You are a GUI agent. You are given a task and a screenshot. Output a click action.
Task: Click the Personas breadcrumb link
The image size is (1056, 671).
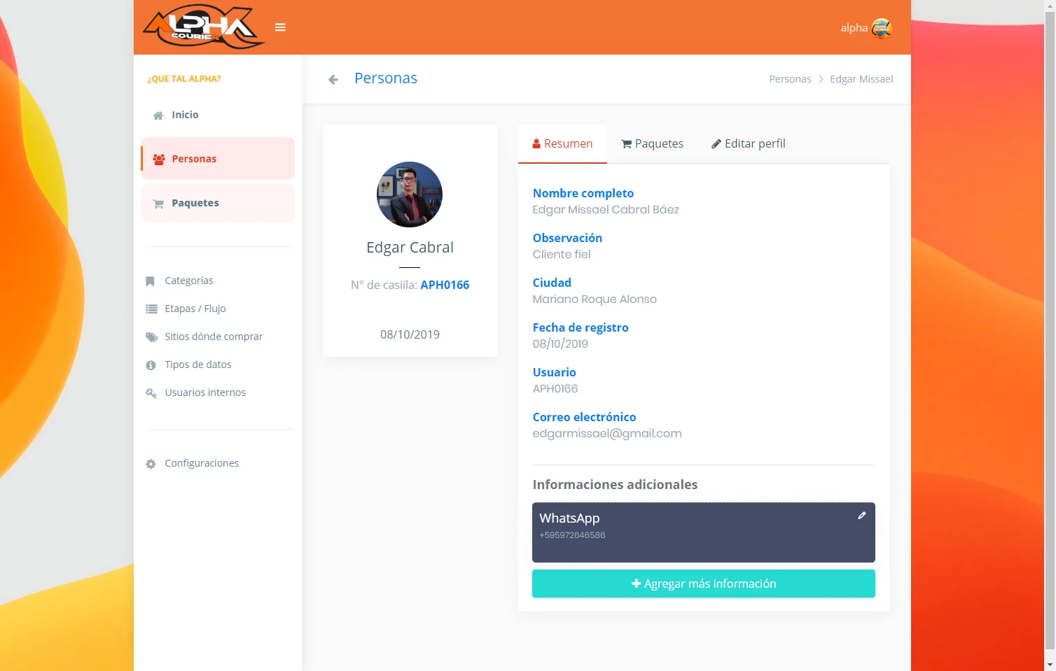pos(790,79)
